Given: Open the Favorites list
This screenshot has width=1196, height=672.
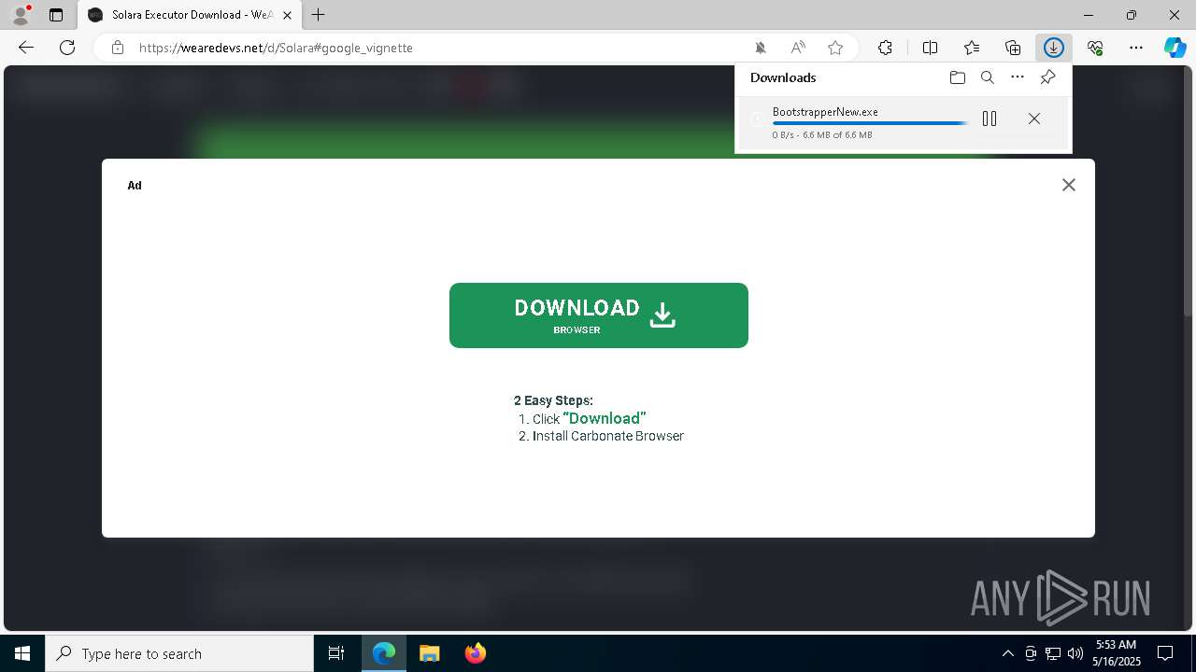Looking at the screenshot, I should (972, 48).
